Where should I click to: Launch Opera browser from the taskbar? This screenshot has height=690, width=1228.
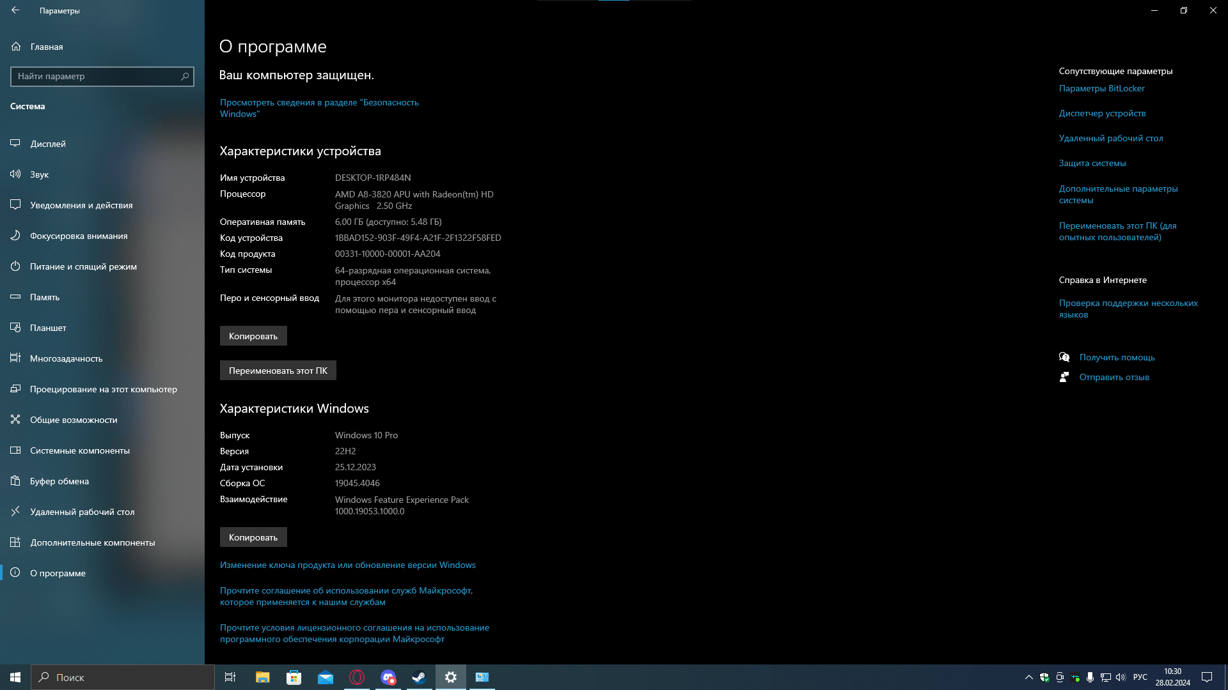tap(357, 677)
